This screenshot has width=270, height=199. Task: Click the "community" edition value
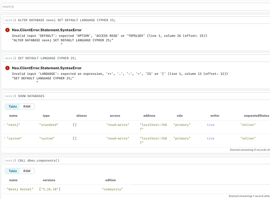click(112, 189)
